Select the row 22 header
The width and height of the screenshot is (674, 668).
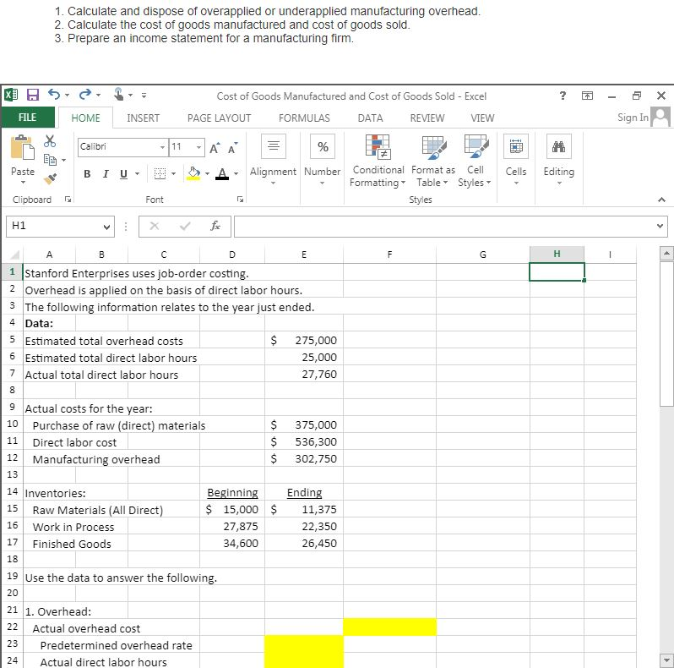[x=13, y=627]
